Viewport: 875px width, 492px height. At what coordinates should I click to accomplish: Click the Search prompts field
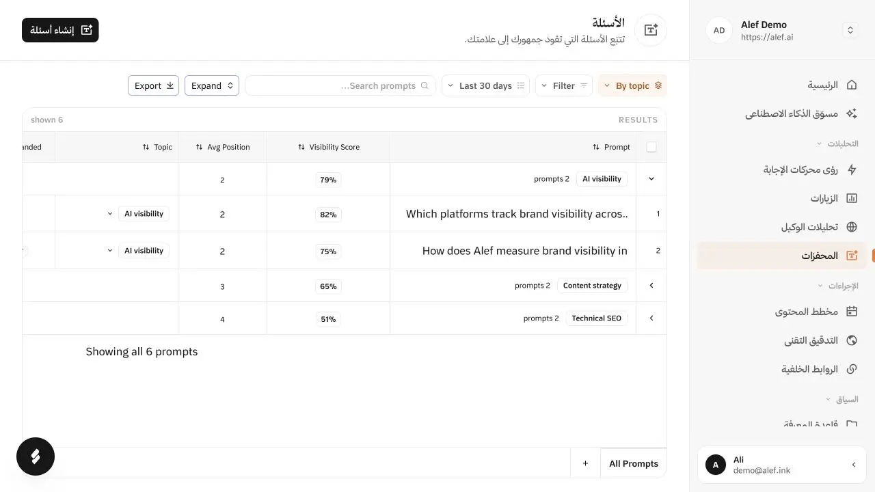pos(340,85)
